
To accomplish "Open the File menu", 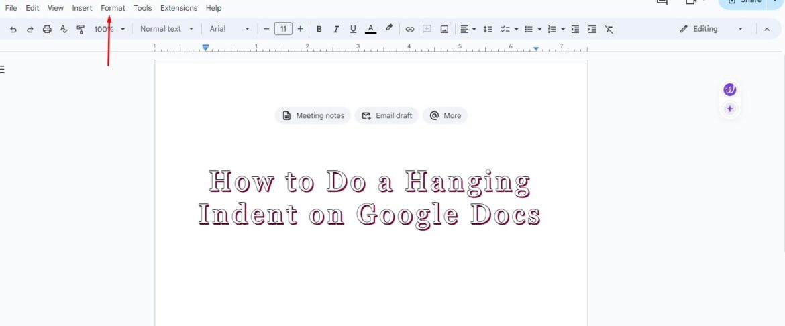I will (x=11, y=8).
